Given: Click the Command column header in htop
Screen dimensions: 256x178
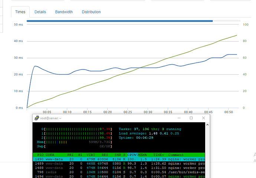Looking at the screenshot, I should tap(176, 155).
